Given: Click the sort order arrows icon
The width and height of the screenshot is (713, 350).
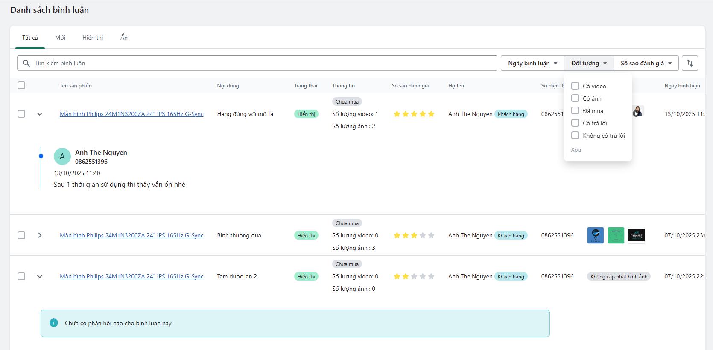Looking at the screenshot, I should pos(690,63).
